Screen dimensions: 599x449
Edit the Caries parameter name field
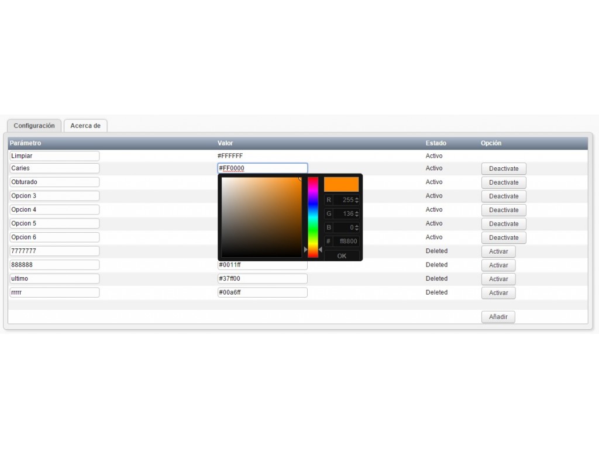[54, 168]
